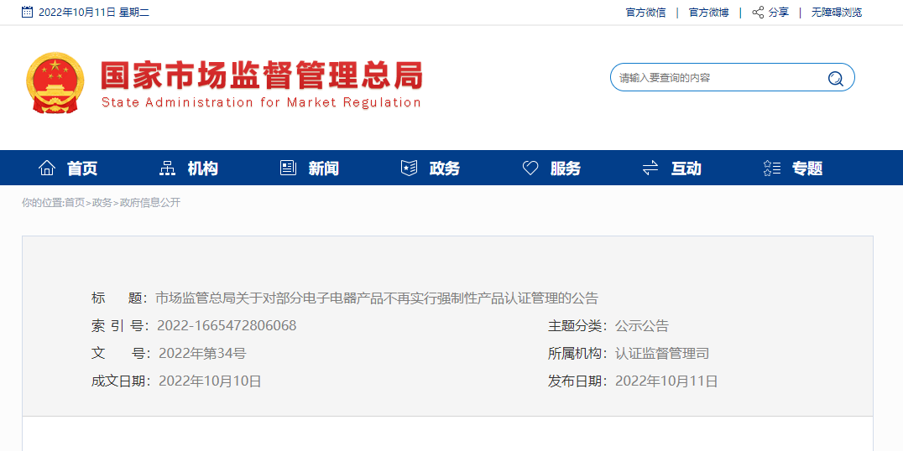Screen dimensions: 903x451
Task: Open 无障碍浏览 accessibility mode
Action: [837, 13]
